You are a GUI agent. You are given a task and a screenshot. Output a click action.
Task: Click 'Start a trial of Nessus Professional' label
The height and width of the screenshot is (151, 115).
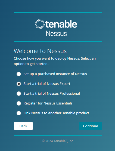click(x=52, y=94)
